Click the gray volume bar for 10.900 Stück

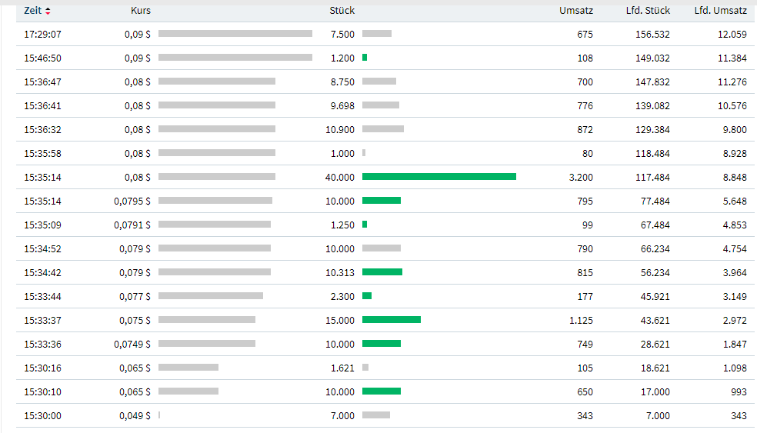coord(382,129)
